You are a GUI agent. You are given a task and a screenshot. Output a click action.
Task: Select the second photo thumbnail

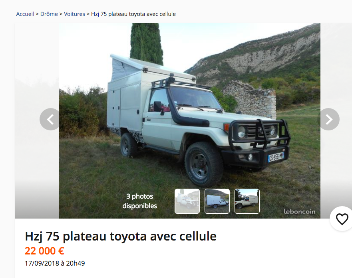pyautogui.click(x=217, y=201)
